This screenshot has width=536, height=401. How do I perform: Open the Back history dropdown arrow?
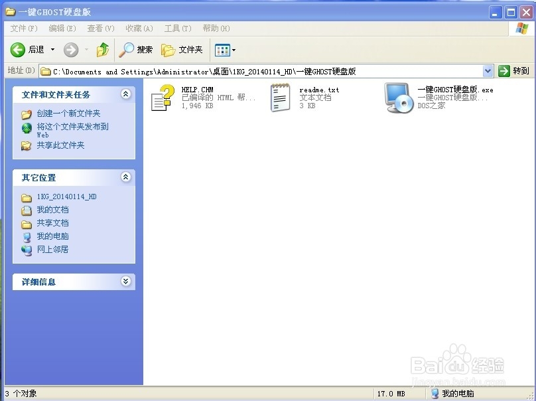(52, 50)
